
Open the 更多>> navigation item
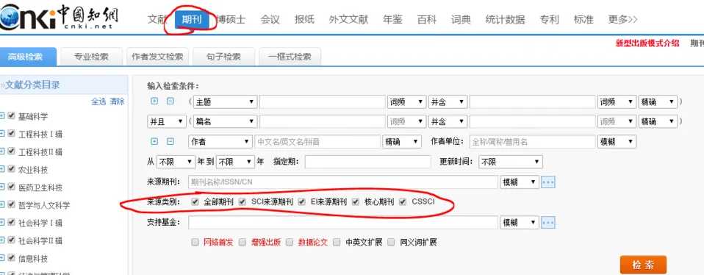pos(622,20)
